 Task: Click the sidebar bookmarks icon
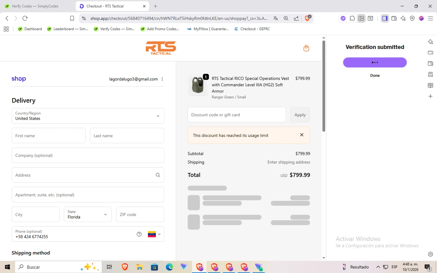430,74
